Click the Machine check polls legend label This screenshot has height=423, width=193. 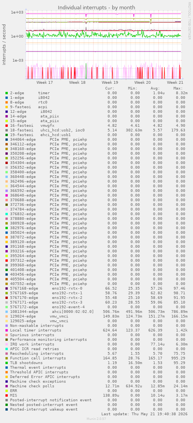[32, 386]
